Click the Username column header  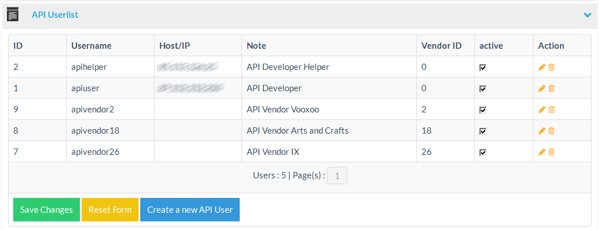click(91, 46)
